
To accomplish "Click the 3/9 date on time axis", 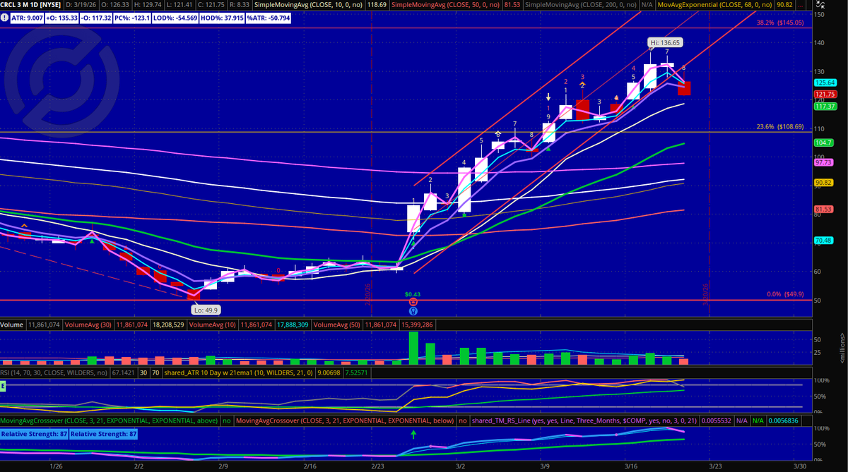I will coord(546,466).
